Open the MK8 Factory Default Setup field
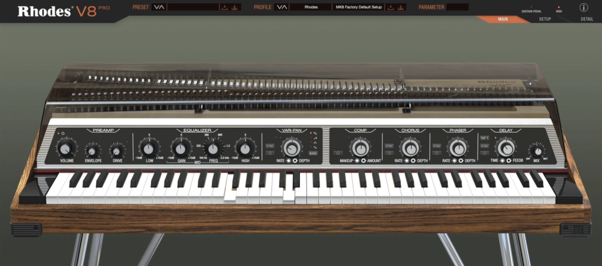 pyautogui.click(x=358, y=7)
